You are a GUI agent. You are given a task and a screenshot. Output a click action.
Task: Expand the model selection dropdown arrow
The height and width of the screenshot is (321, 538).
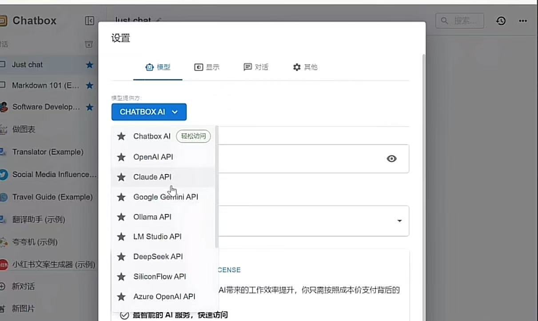399,221
